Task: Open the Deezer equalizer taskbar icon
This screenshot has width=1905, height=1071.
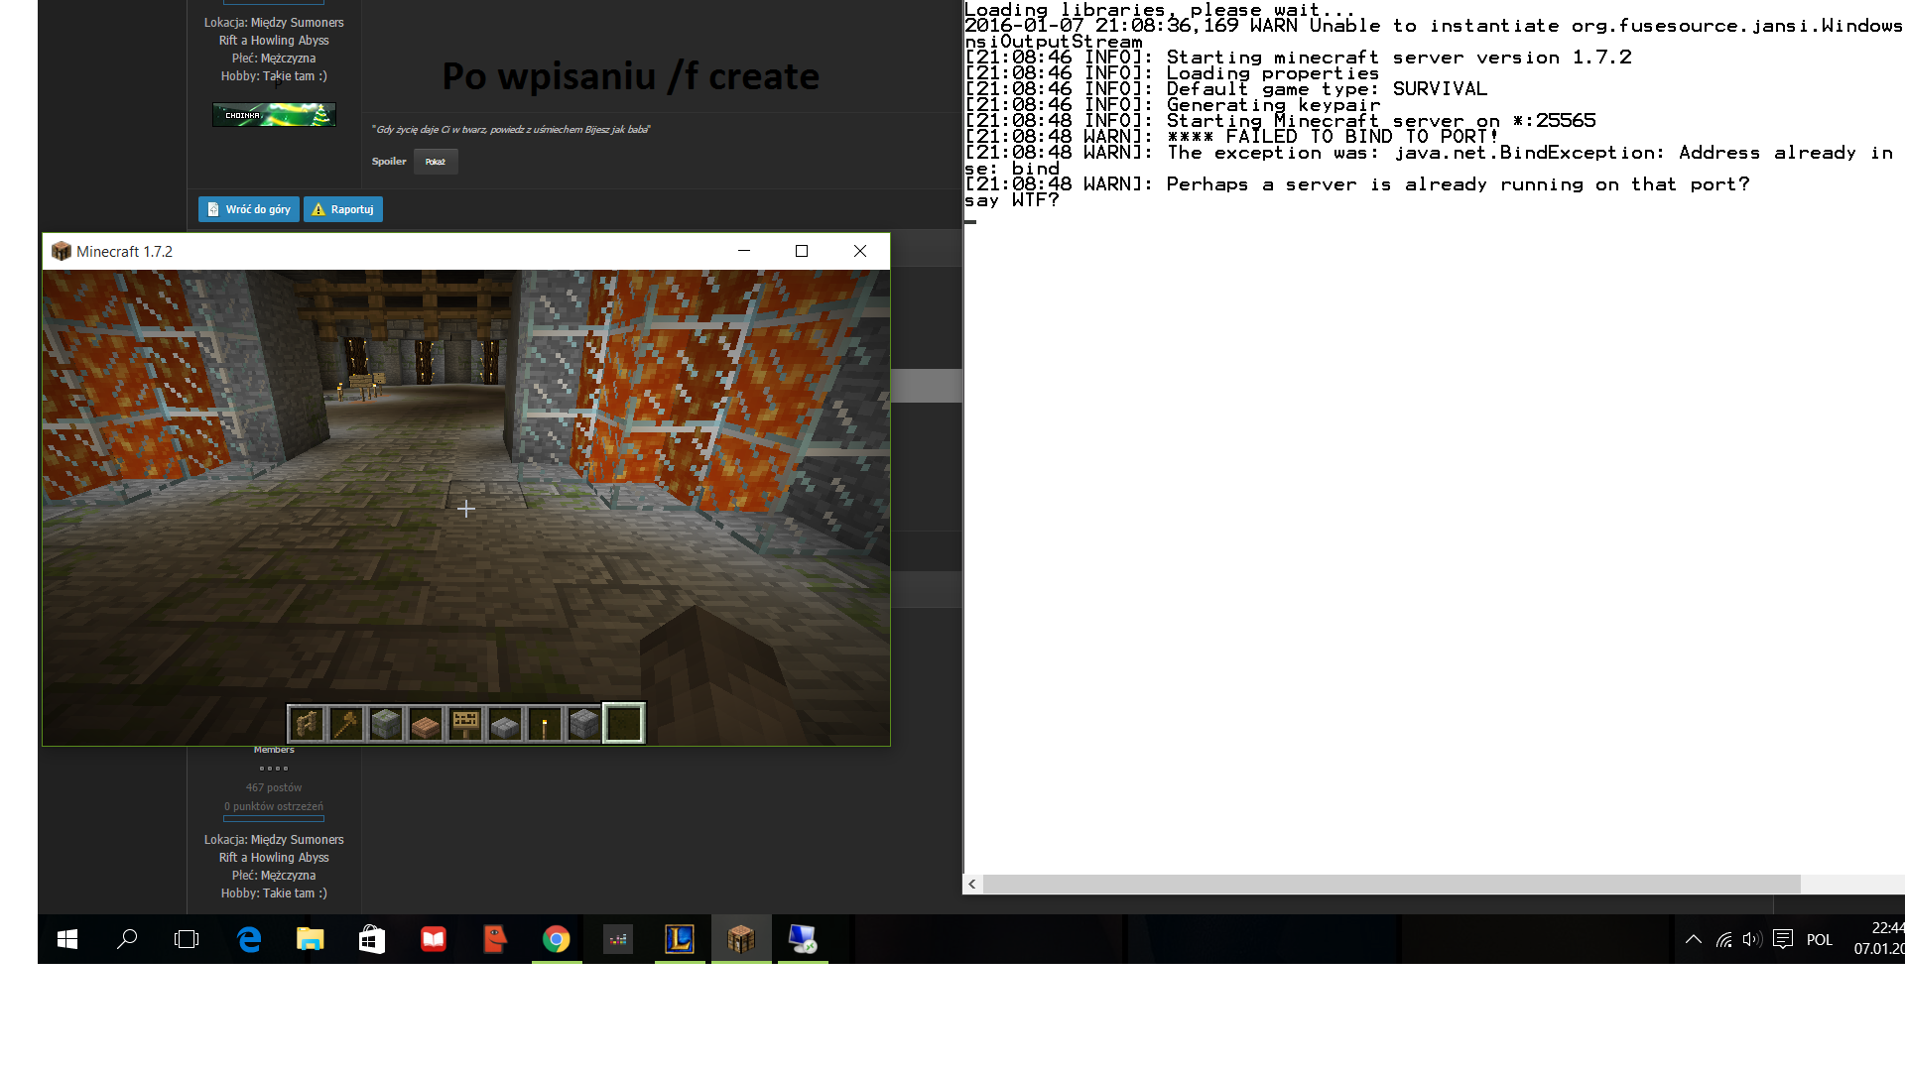Action: (618, 939)
